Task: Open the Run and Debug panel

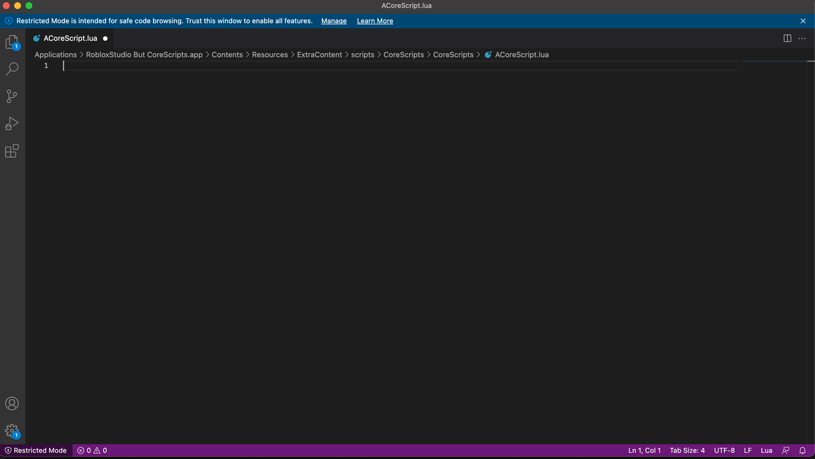Action: tap(12, 123)
